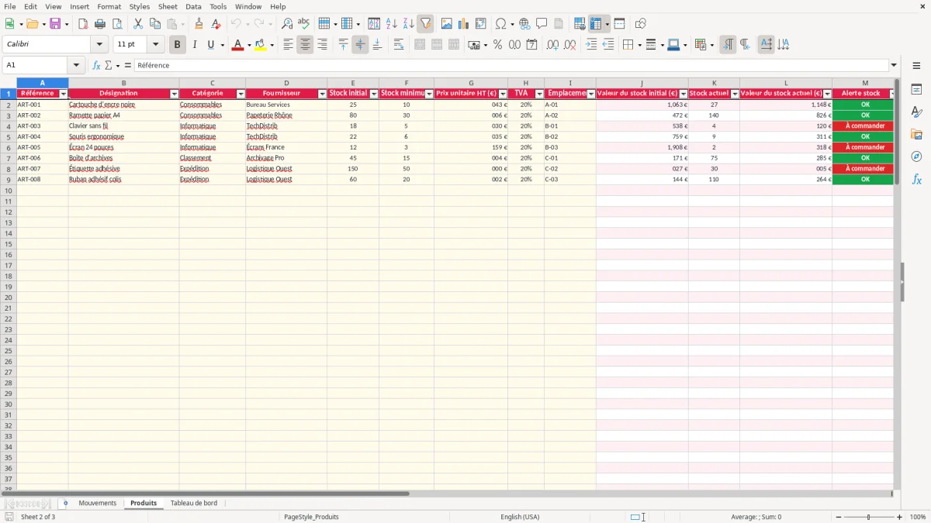Toggle Align Right button
Viewport: 931px width, 523px height.
tap(322, 45)
